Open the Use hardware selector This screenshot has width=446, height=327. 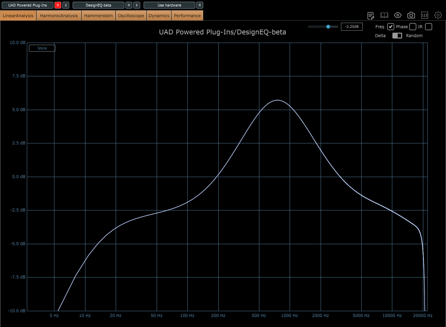[x=169, y=5]
